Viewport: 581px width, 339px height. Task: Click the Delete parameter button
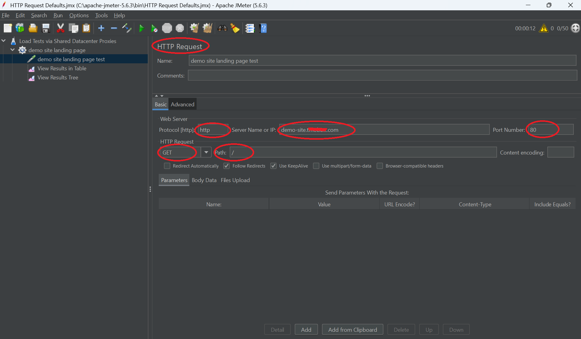click(401, 329)
